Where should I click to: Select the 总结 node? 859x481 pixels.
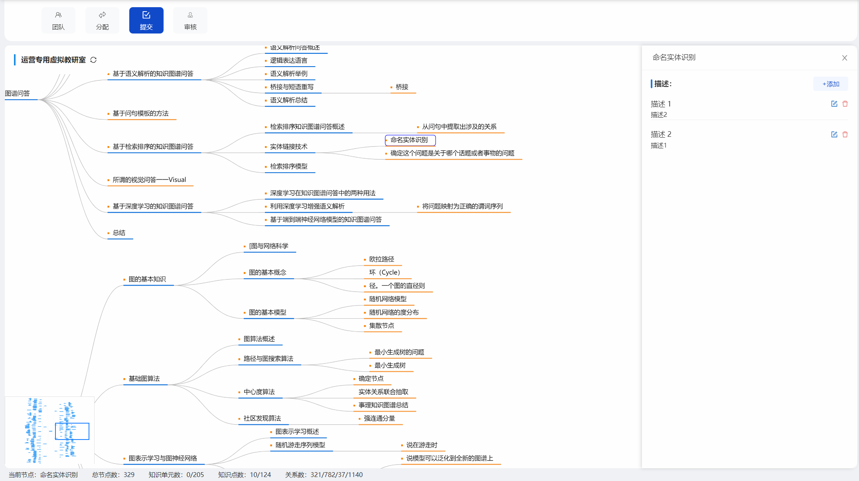pos(119,233)
